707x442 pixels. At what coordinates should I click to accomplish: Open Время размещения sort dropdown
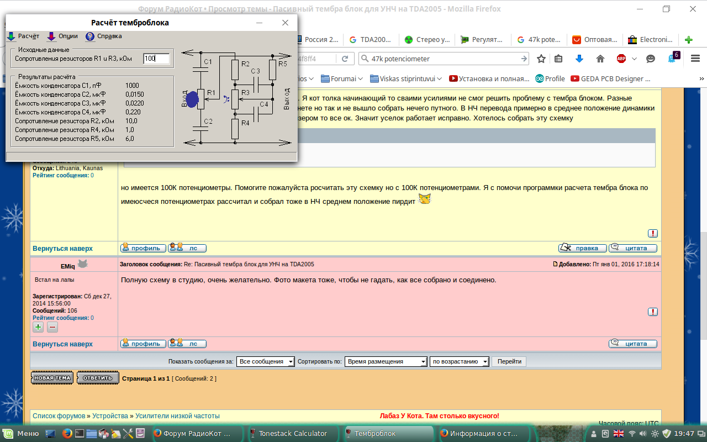click(x=386, y=361)
